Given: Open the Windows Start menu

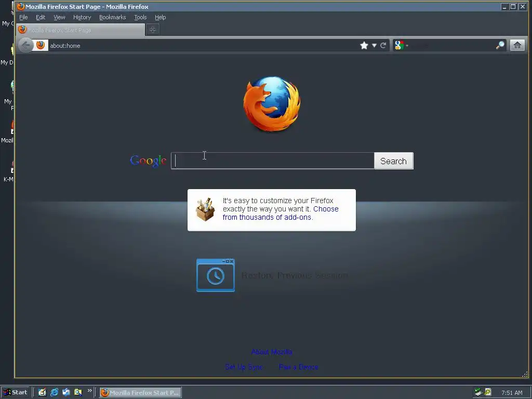Looking at the screenshot, I should coord(15,392).
